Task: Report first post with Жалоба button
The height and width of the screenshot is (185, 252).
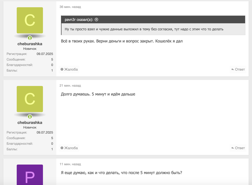Action: (x=69, y=69)
